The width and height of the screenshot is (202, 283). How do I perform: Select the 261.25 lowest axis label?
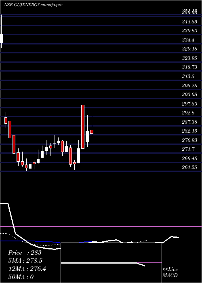(x=189, y=167)
